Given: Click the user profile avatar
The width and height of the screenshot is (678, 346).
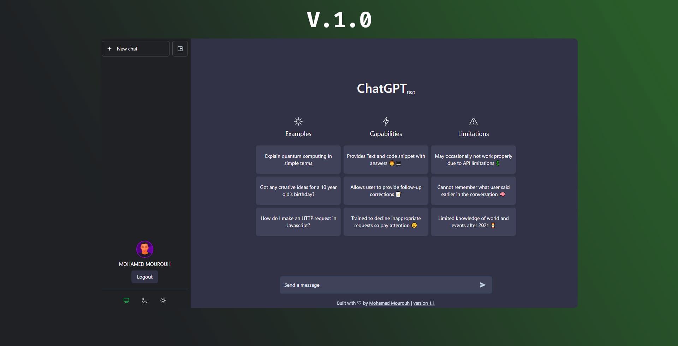Looking at the screenshot, I should click(x=145, y=249).
